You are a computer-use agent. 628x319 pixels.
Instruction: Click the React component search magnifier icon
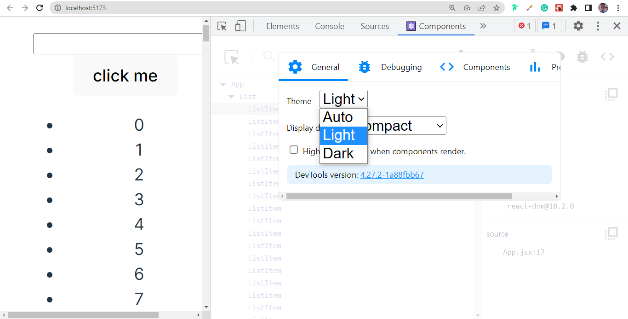tap(268, 57)
